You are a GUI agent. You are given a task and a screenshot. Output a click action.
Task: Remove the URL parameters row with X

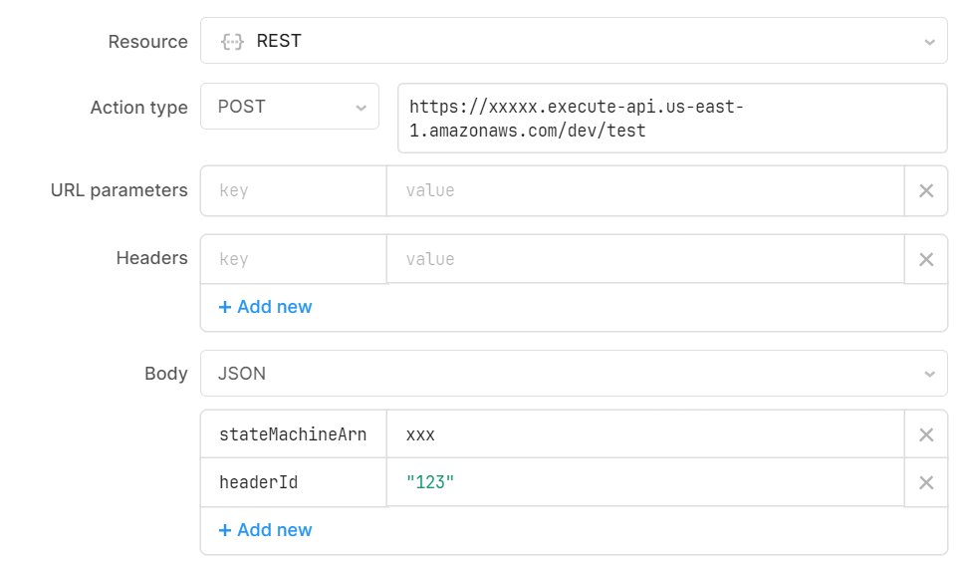[x=926, y=191]
